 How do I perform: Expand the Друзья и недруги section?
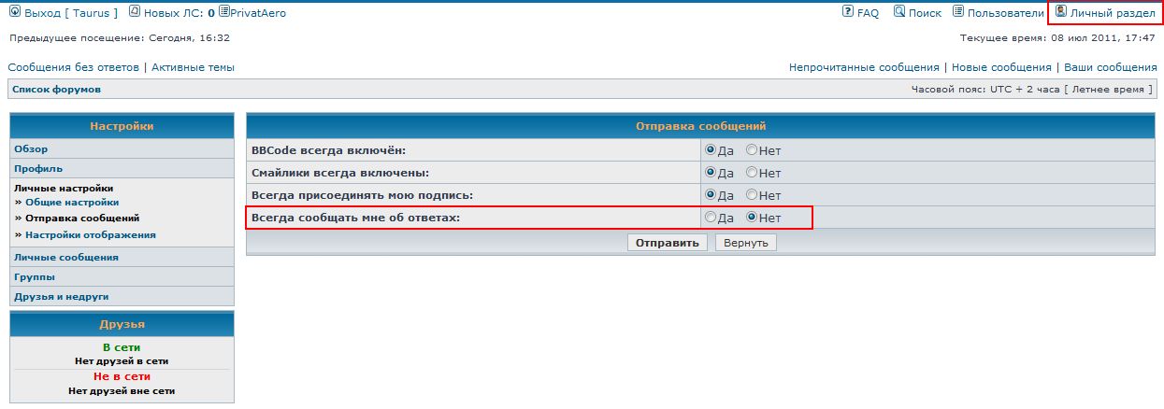tap(61, 296)
